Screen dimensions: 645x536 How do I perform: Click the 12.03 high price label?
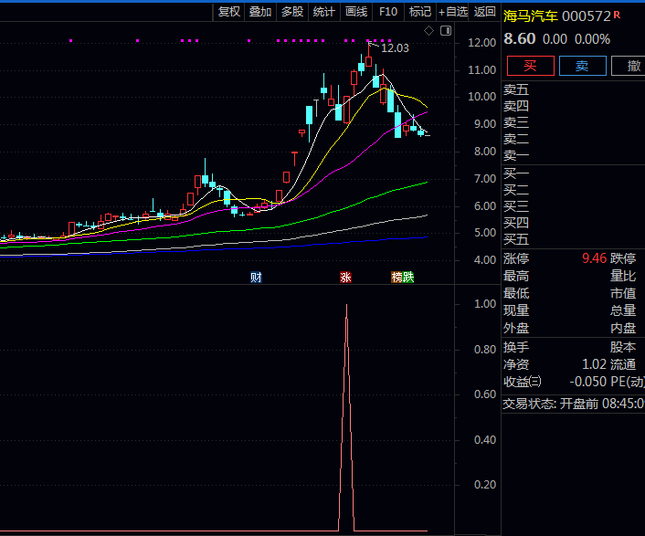[x=395, y=48]
